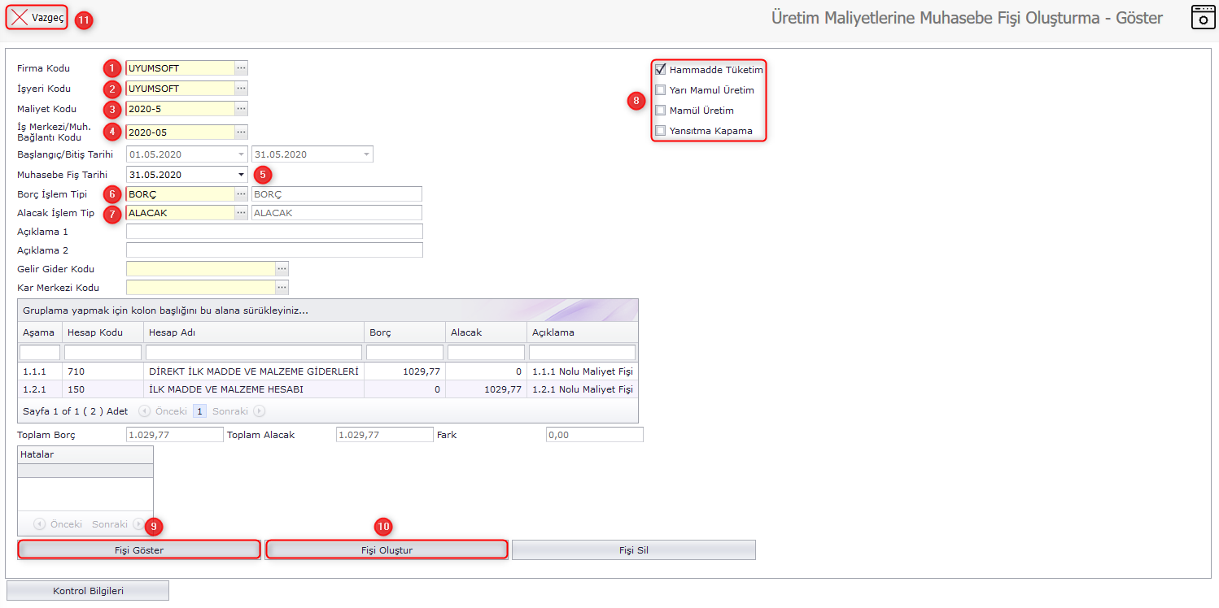Click the Gelir Gider Kodu input field

click(200, 268)
